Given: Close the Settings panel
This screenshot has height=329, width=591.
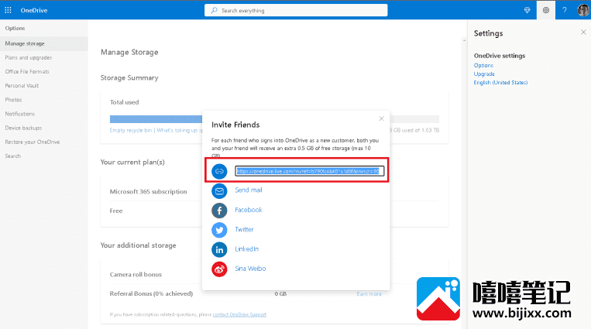Looking at the screenshot, I should tap(583, 33).
